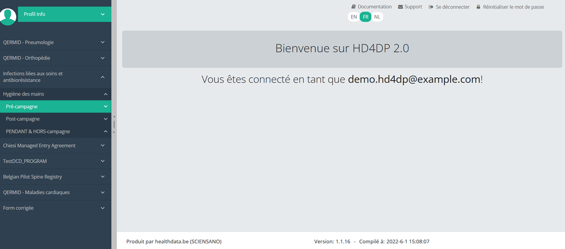
Task: Switch language to EN
Action: point(354,17)
